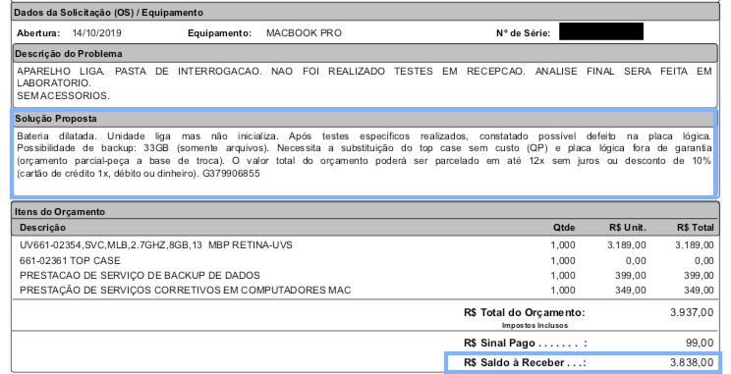Click the 'Solução Proposta' section header
Image resolution: width=731 pixels, height=374 pixels.
pos(364,119)
